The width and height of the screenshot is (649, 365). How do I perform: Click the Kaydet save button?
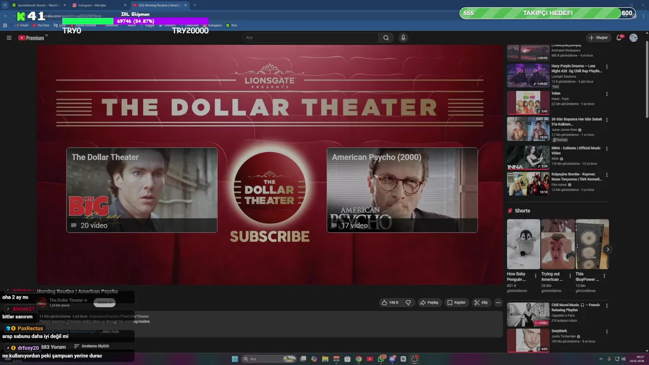click(456, 303)
